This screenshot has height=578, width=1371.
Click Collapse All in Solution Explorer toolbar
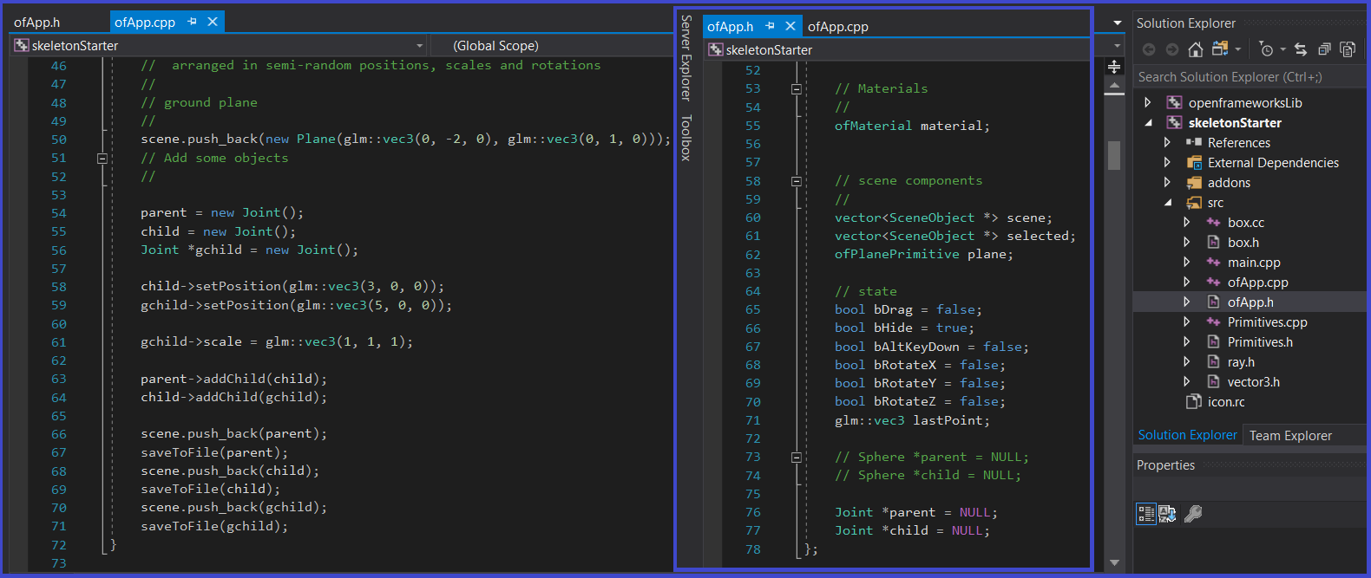(x=1324, y=49)
